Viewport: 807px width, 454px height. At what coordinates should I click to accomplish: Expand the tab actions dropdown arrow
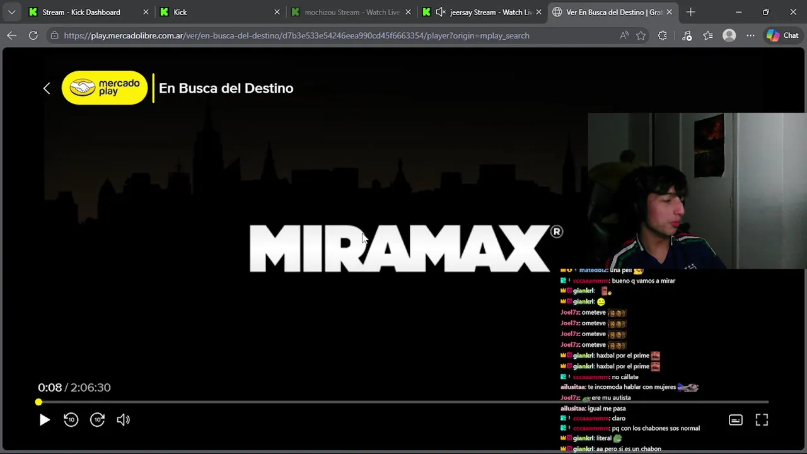point(11,12)
